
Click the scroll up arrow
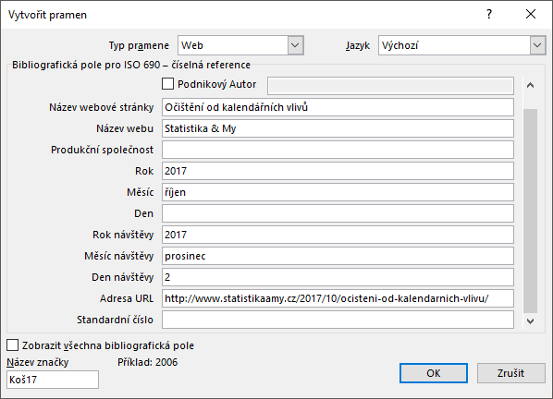tap(530, 85)
